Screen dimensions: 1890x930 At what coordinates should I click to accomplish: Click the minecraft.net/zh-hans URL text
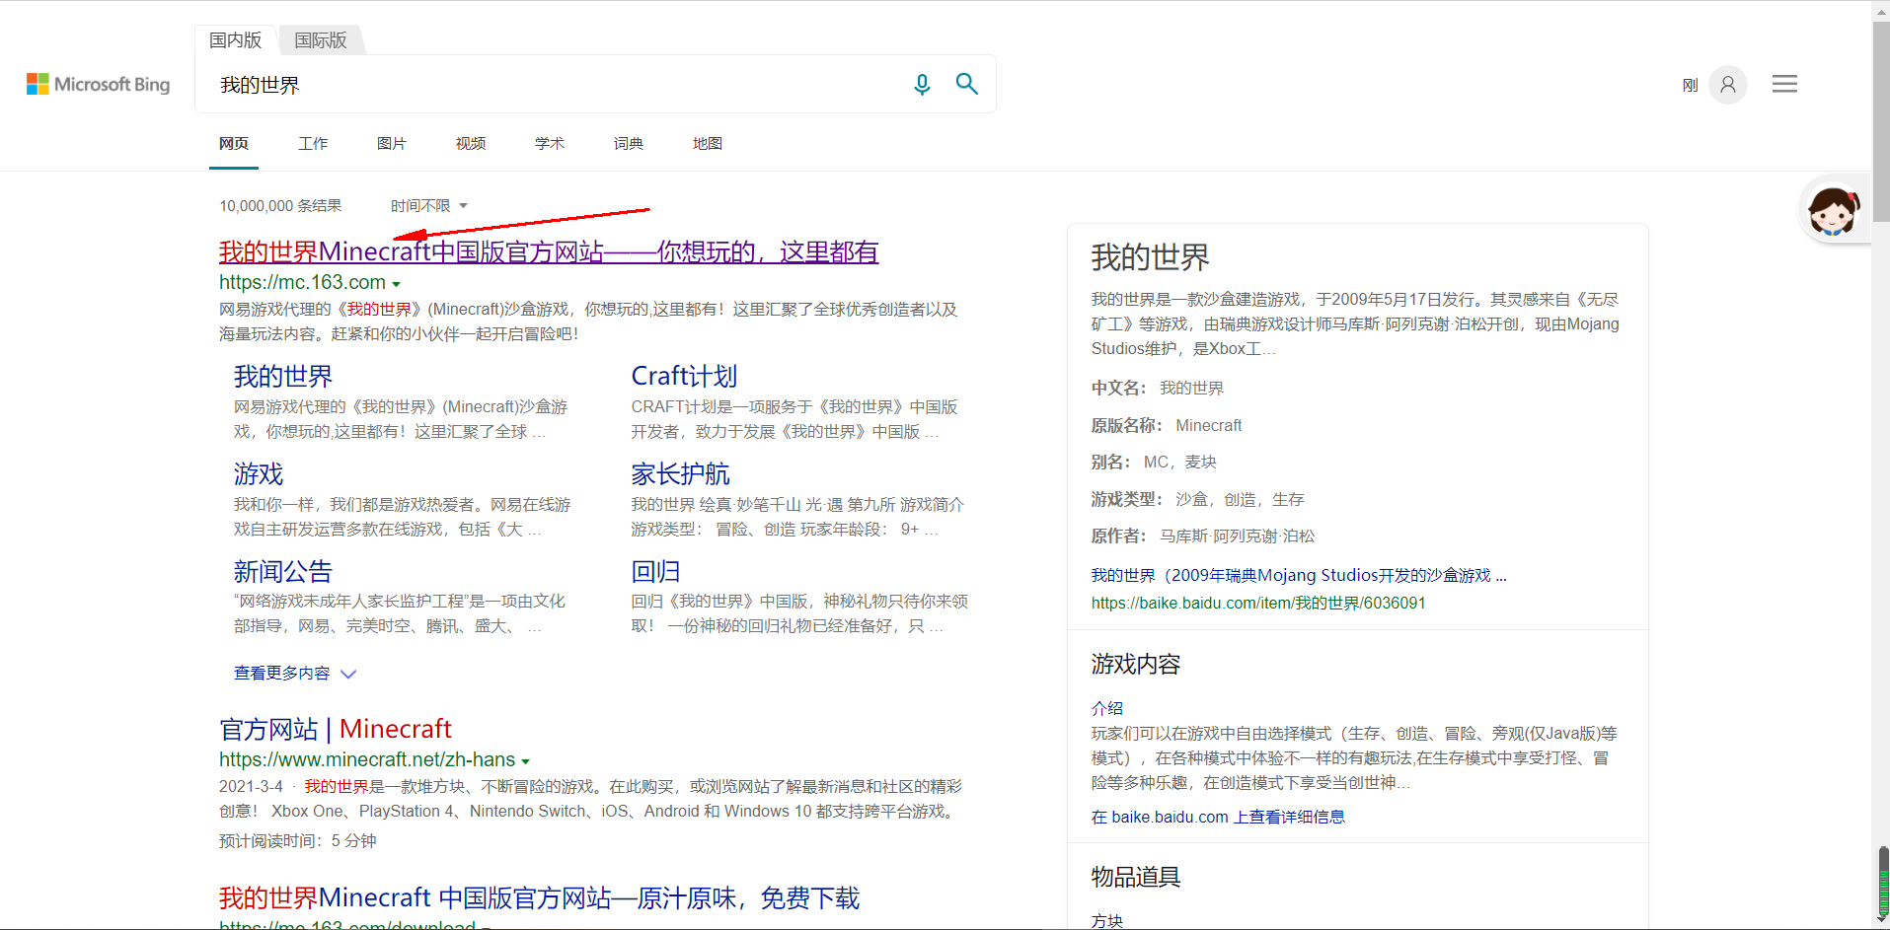pyautogui.click(x=367, y=760)
